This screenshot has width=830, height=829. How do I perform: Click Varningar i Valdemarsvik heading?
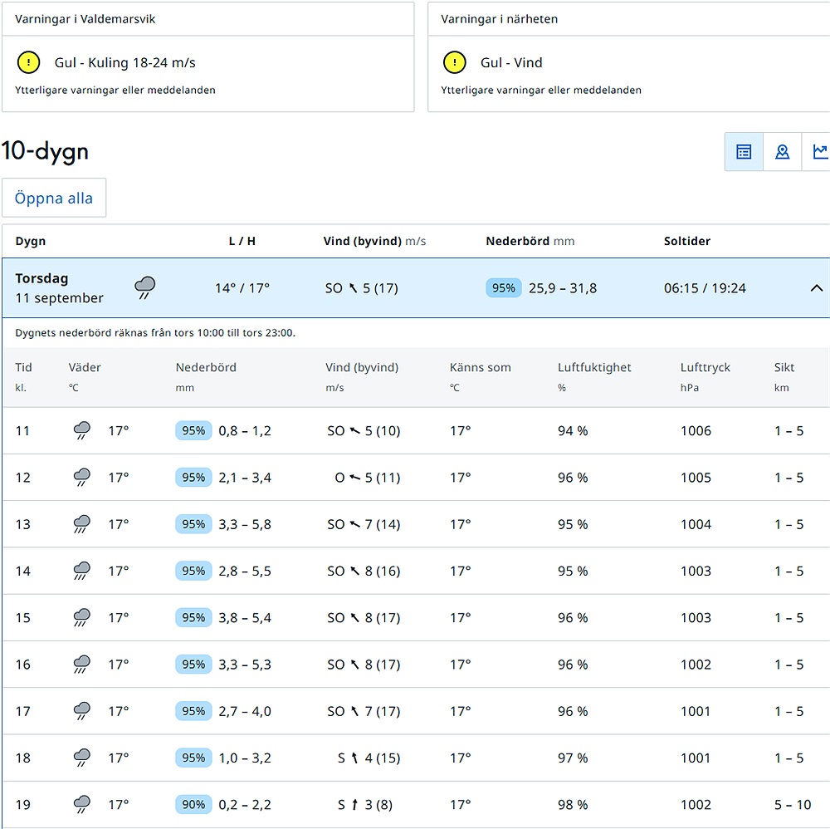85,19
